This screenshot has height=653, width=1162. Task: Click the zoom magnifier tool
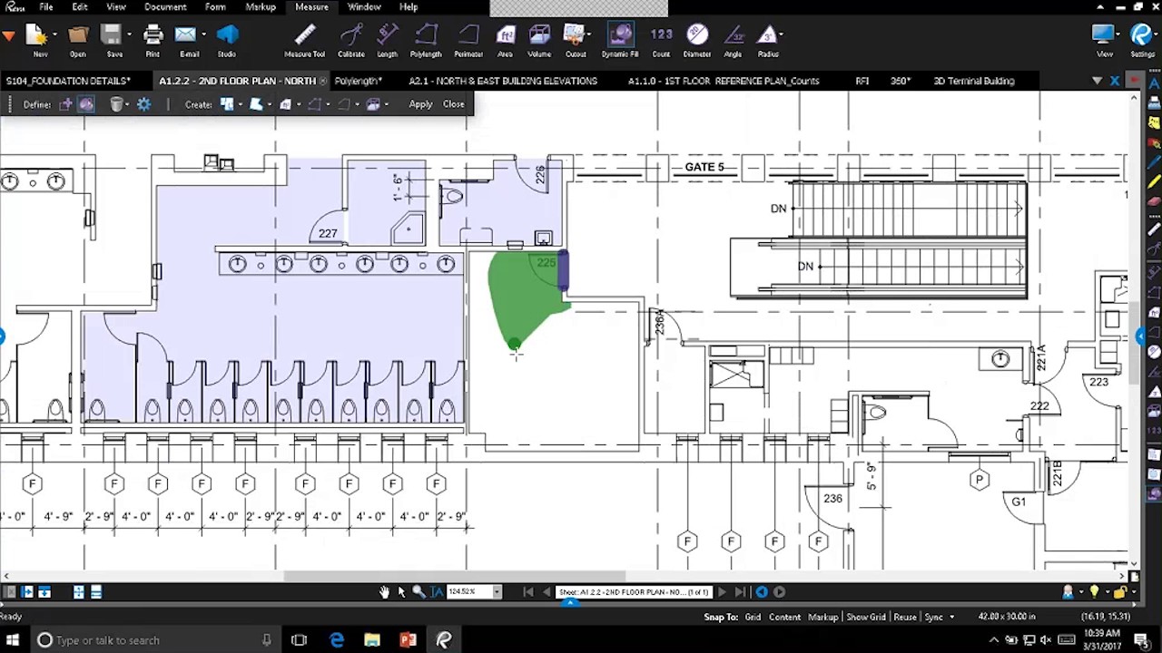[419, 592]
